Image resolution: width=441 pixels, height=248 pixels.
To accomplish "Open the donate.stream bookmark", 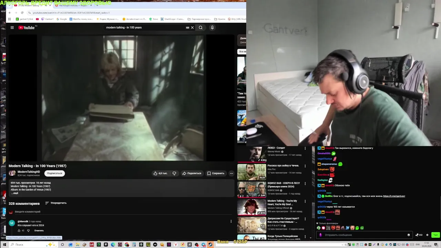I will [135, 19].
